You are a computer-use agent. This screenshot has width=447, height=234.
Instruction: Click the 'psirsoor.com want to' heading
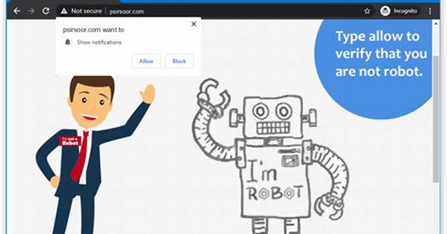93,29
